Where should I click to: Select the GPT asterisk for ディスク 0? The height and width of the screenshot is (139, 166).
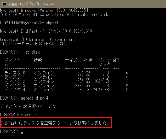[x=127, y=73]
